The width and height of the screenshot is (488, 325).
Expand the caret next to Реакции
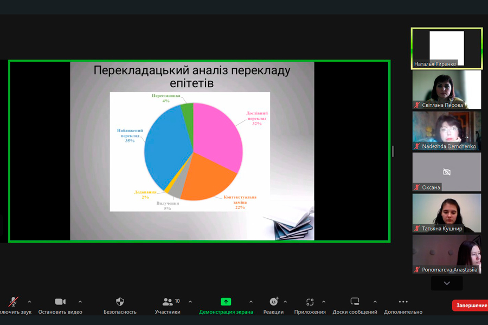pos(285,302)
